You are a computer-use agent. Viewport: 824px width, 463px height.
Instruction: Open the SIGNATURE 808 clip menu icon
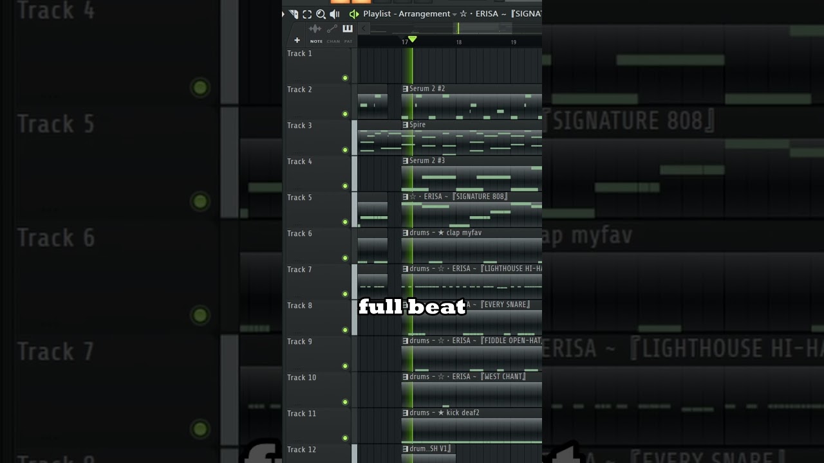[x=406, y=197]
